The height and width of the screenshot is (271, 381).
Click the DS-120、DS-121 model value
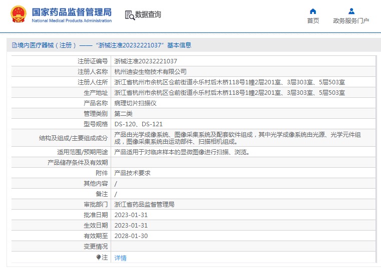click(138, 124)
